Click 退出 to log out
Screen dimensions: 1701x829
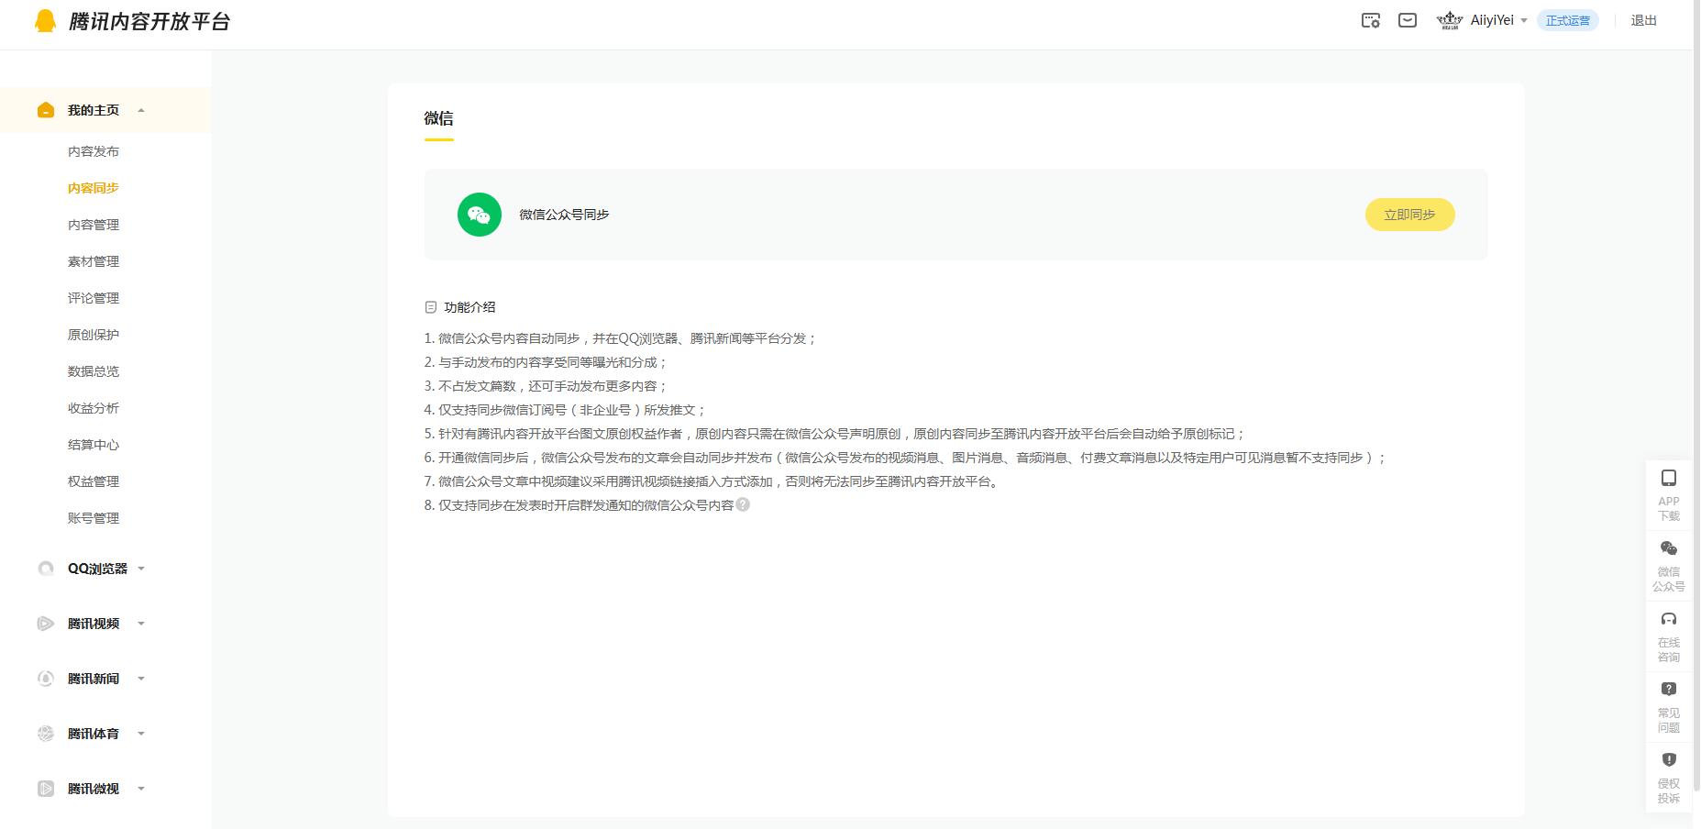[x=1643, y=20]
